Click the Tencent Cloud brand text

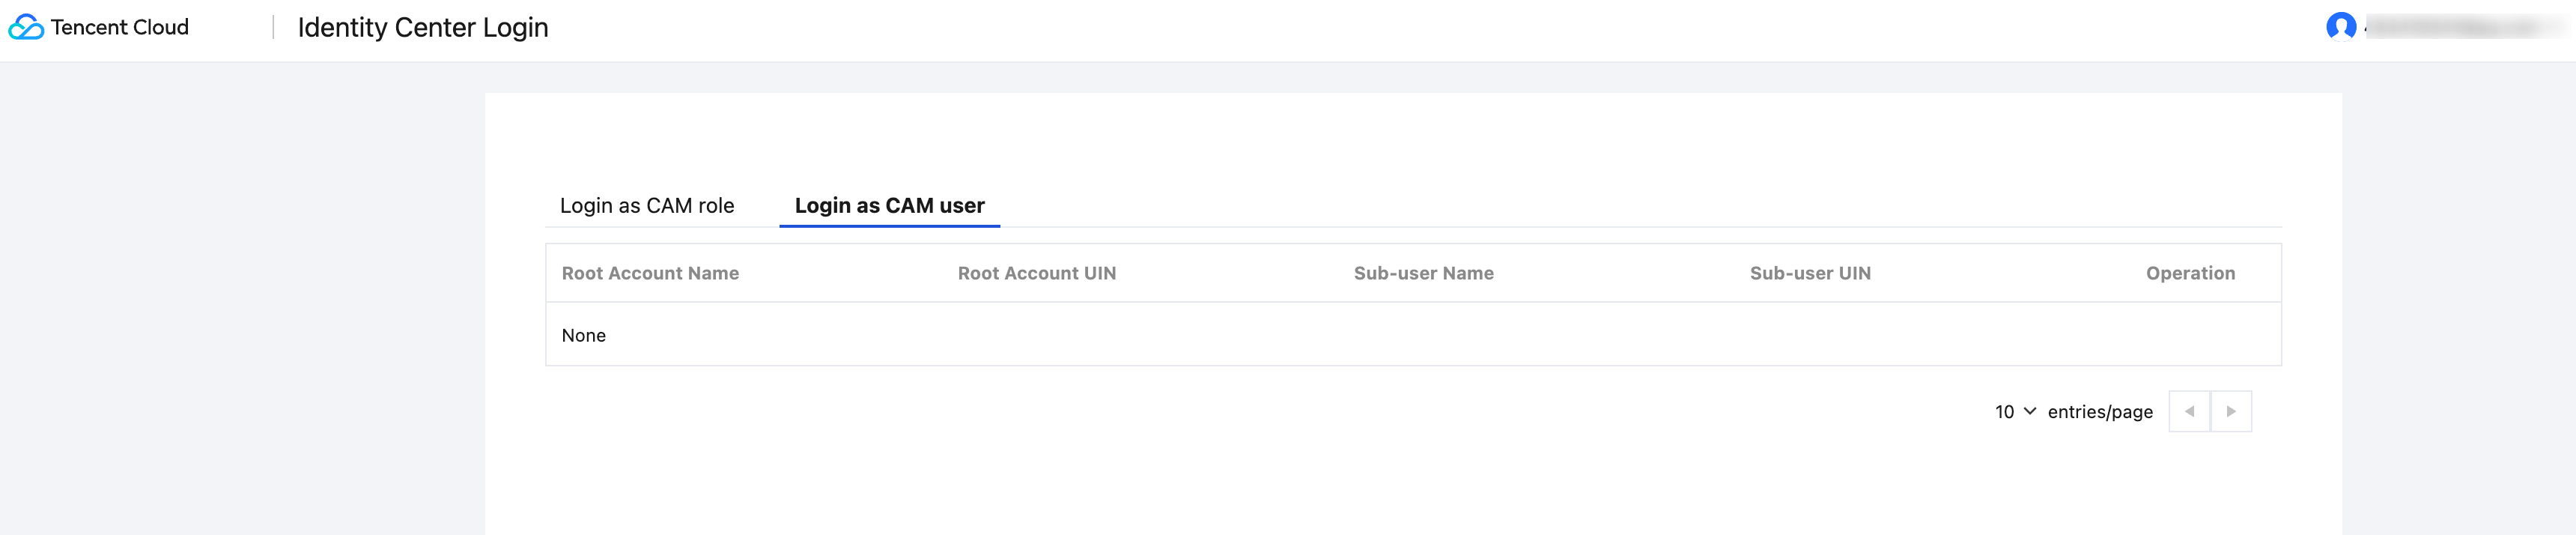click(x=120, y=27)
